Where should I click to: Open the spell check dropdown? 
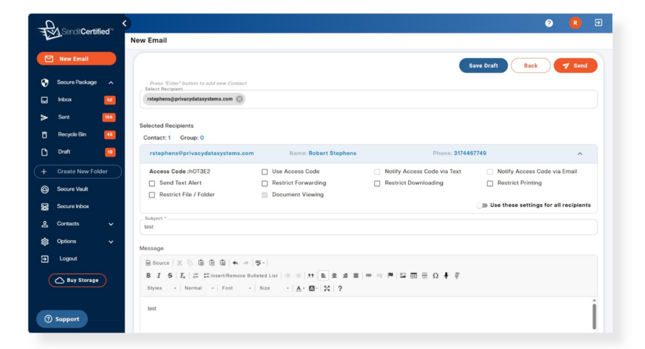260,263
